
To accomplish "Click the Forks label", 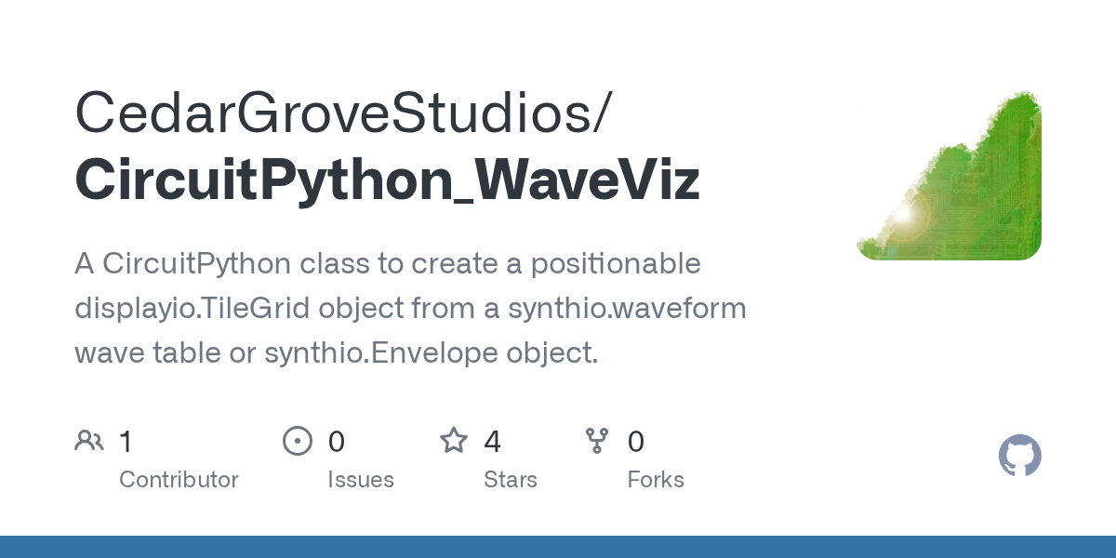I will tap(656, 480).
